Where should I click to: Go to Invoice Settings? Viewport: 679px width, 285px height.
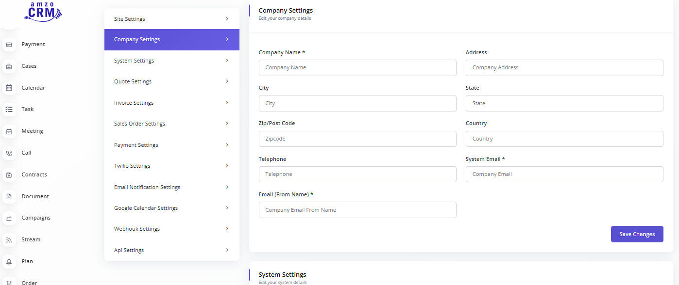click(x=172, y=103)
